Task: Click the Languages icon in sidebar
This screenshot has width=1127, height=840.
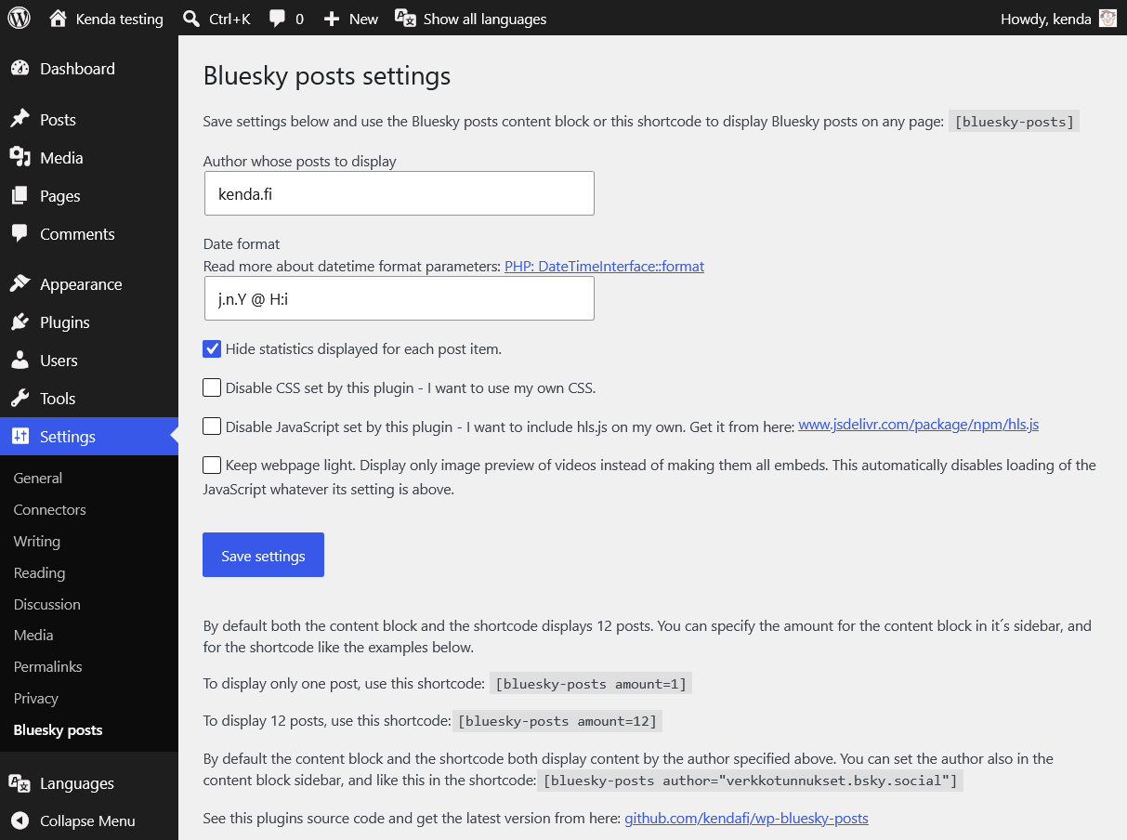Action: (x=20, y=782)
